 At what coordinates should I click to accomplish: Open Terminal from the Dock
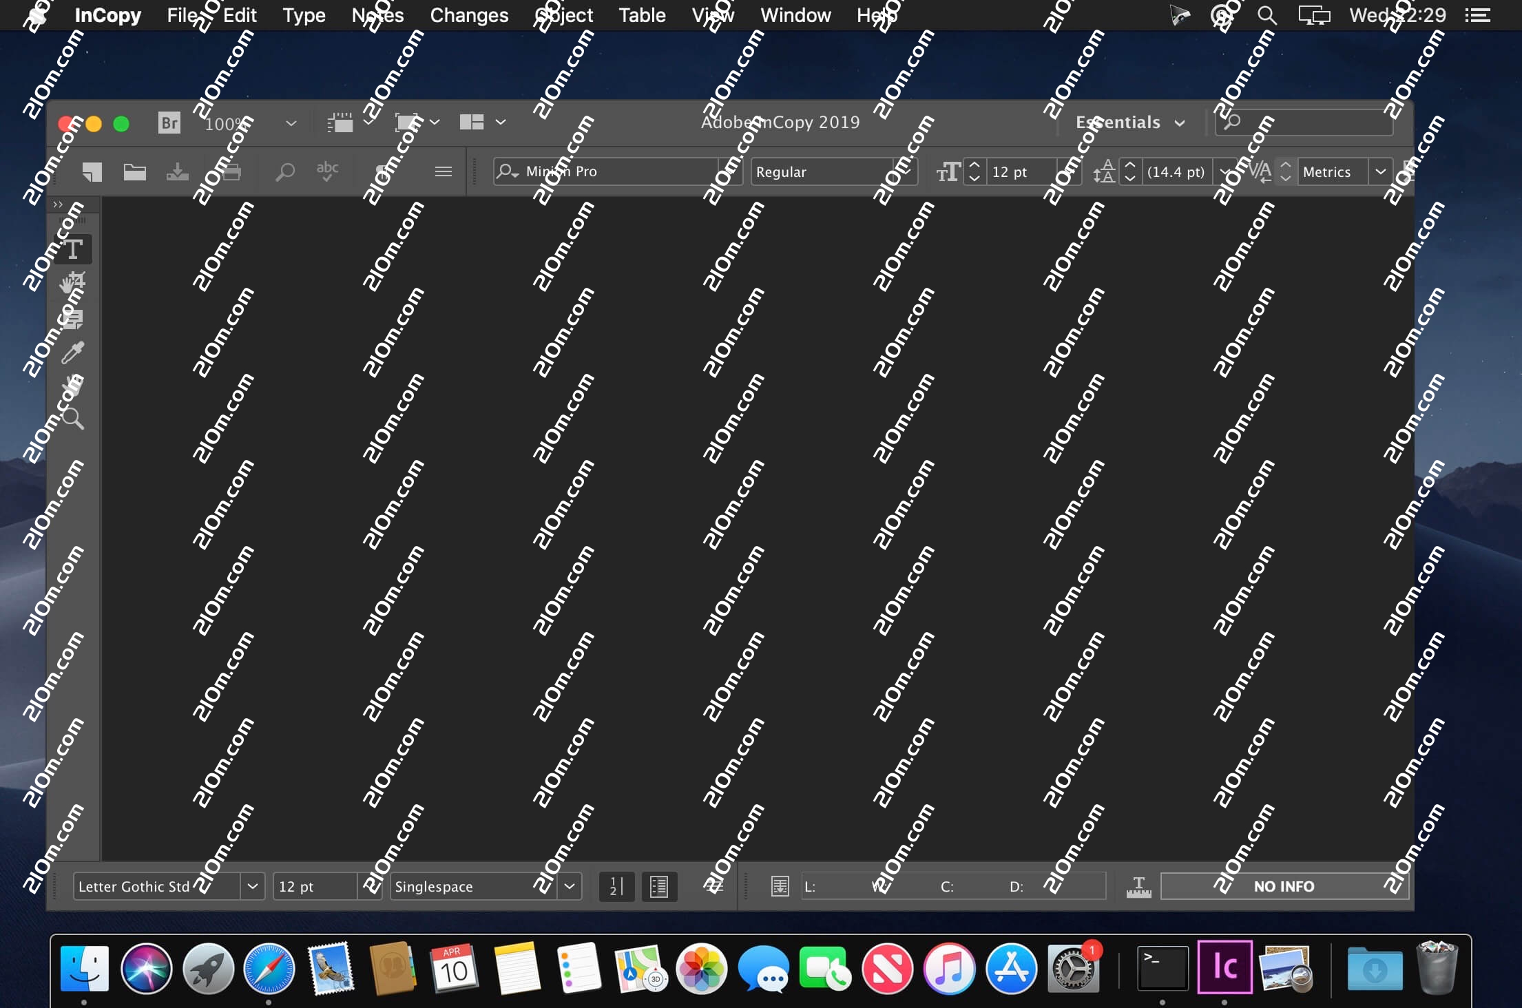coord(1163,969)
